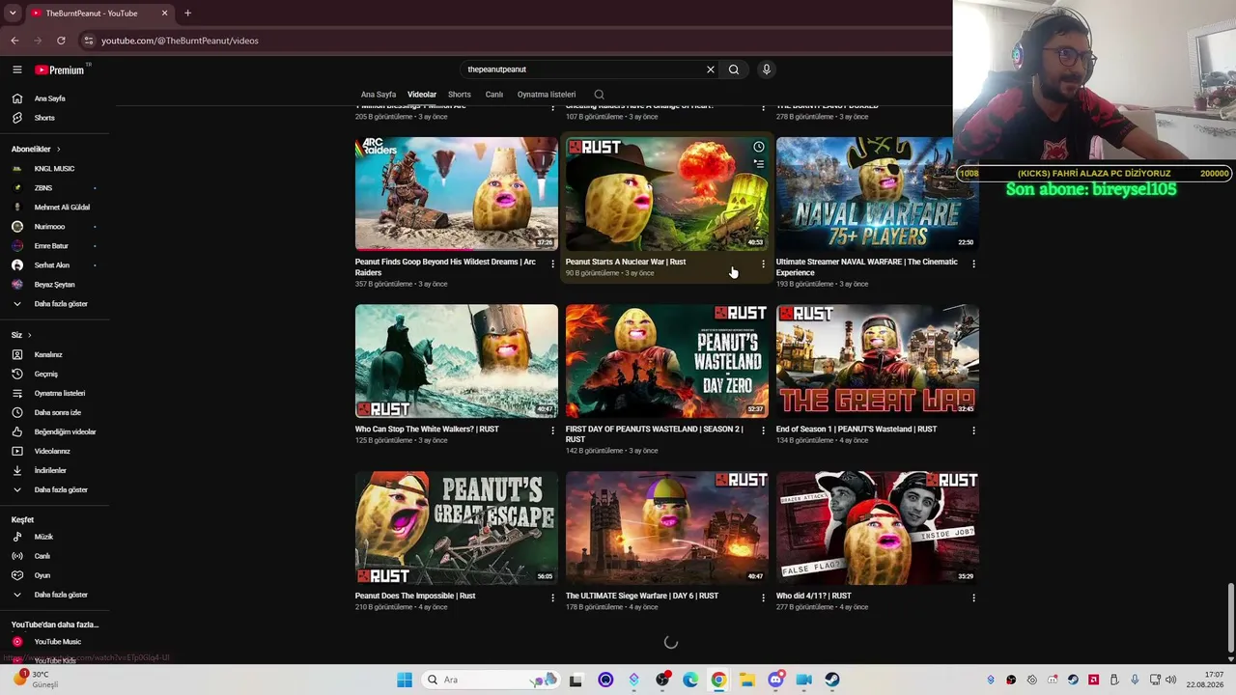
Task: Start voice search with the microphone
Action: point(767,69)
